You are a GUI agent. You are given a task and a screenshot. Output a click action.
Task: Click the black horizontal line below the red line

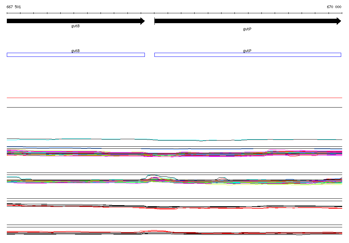[x=174, y=108]
